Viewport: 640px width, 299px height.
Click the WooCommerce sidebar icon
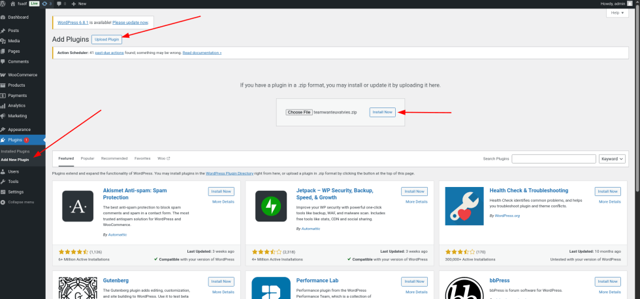3,75
